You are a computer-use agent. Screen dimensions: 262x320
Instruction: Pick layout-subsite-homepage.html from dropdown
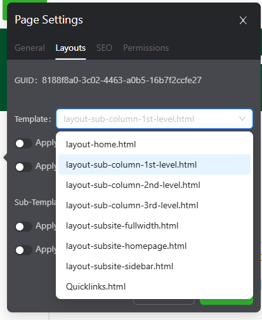pos(154,246)
